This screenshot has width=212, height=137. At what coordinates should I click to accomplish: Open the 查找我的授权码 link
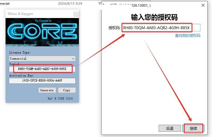point(188,35)
